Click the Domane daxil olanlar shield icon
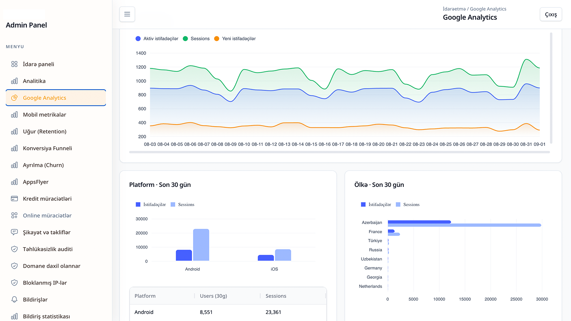The height and width of the screenshot is (321, 571). [14, 266]
